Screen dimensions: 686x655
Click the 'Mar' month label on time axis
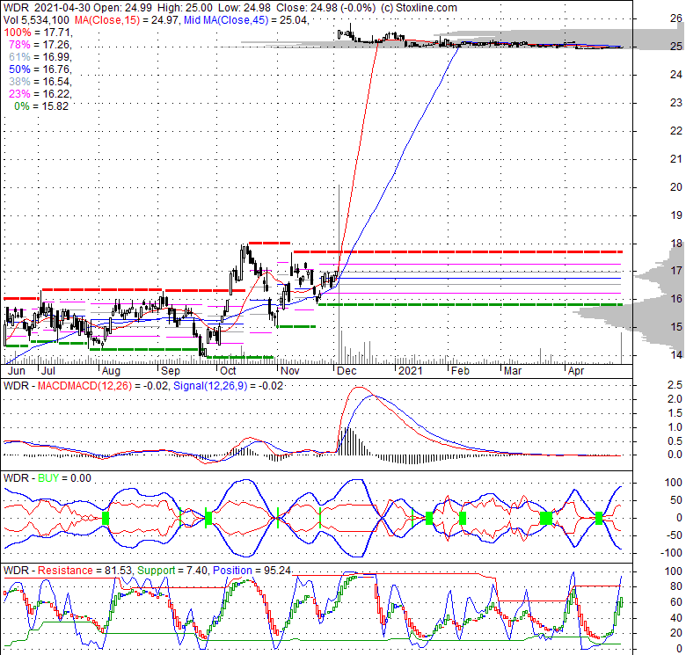[513, 371]
